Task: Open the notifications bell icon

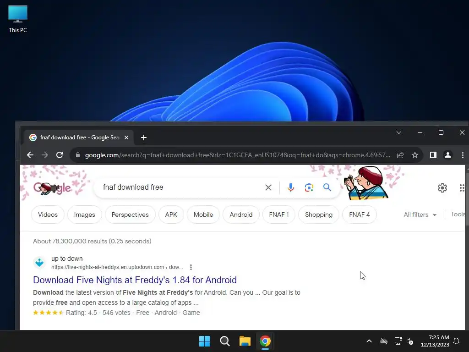Action: click(x=457, y=341)
